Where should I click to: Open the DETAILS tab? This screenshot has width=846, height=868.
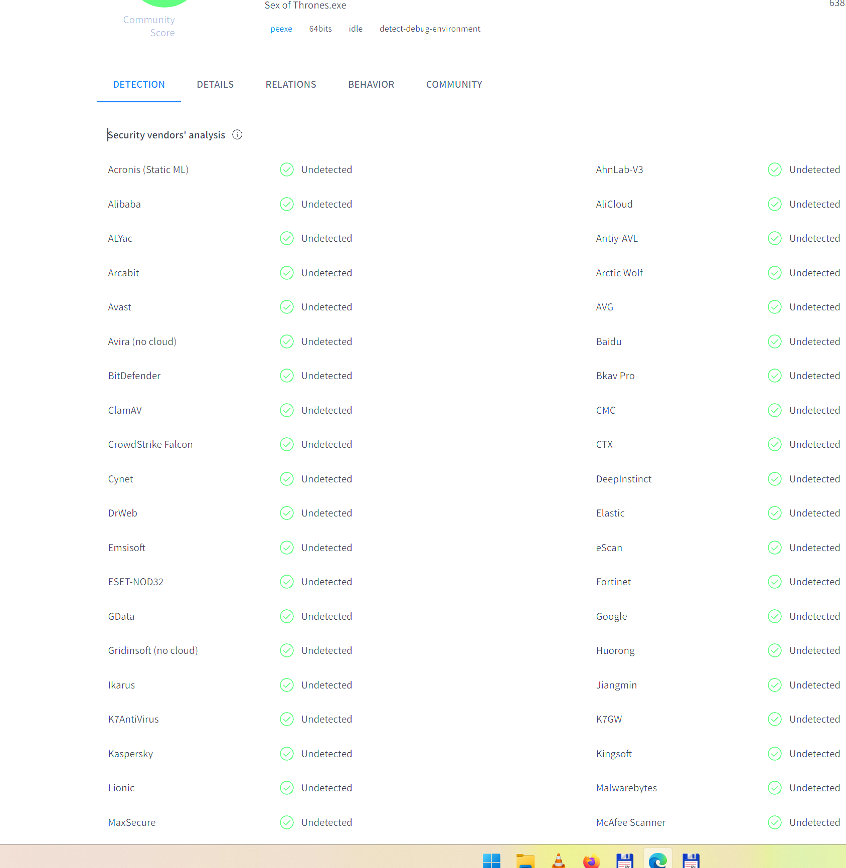(x=215, y=84)
